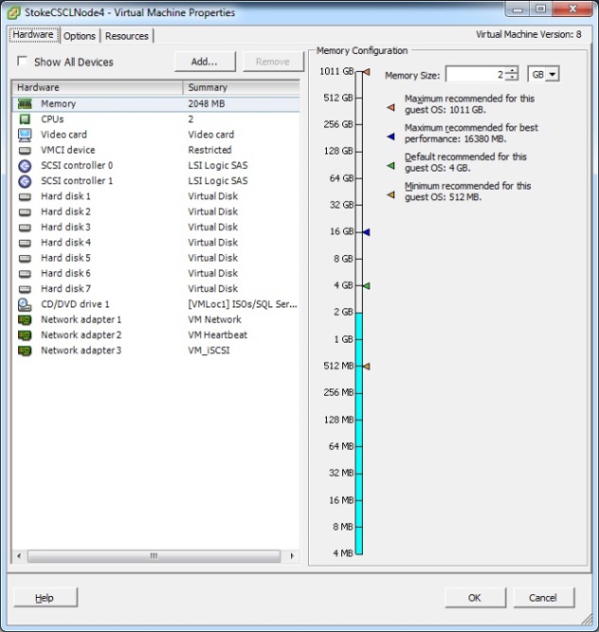Click the Cancel button

pos(543,597)
